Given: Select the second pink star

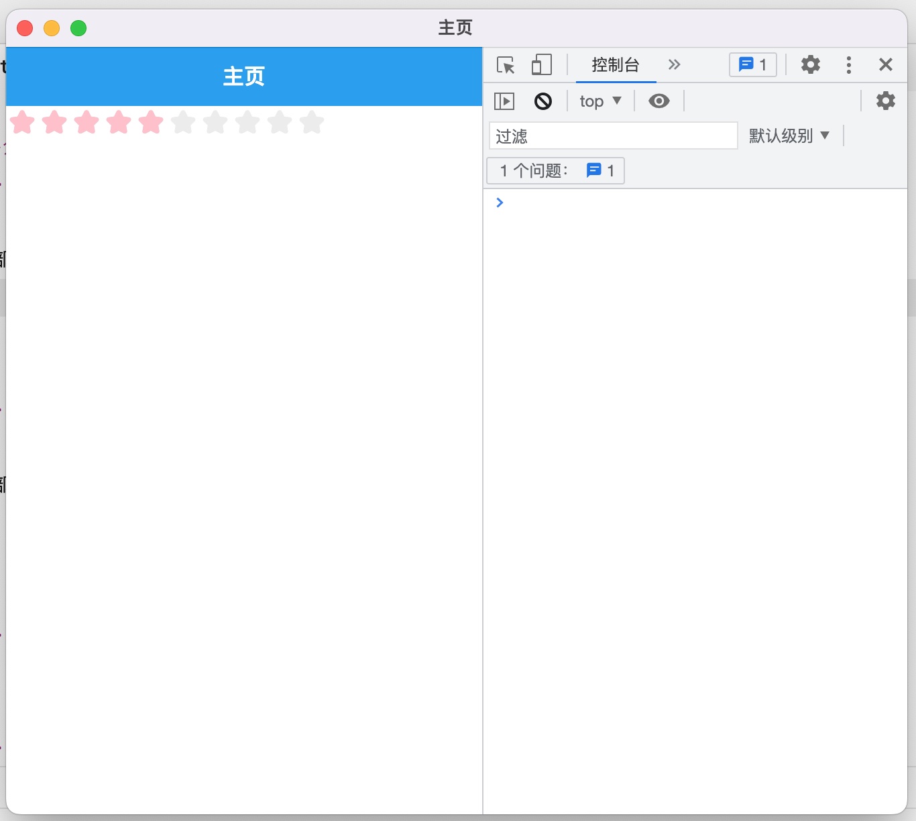Looking at the screenshot, I should point(54,122).
